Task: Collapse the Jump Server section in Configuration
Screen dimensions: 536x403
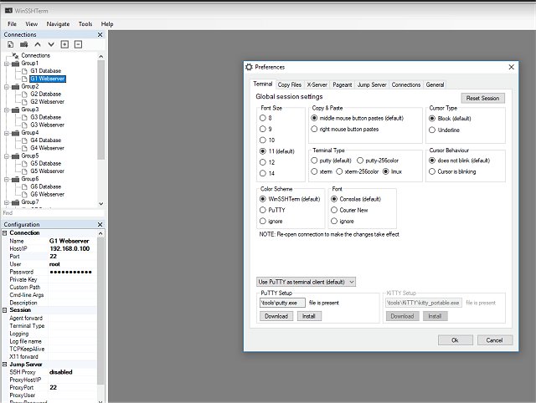Action: (5, 365)
